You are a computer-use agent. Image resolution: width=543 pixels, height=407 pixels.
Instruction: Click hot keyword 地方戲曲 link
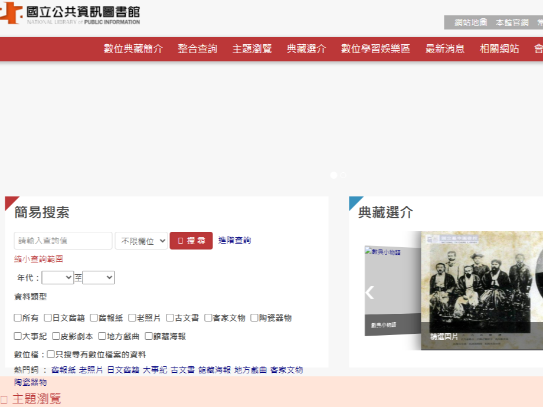pos(251,370)
